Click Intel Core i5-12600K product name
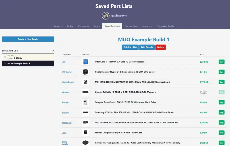 pyautogui.click(x=120, y=62)
